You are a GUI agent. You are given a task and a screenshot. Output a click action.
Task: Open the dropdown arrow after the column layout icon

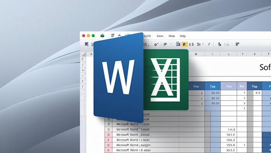(203, 44)
